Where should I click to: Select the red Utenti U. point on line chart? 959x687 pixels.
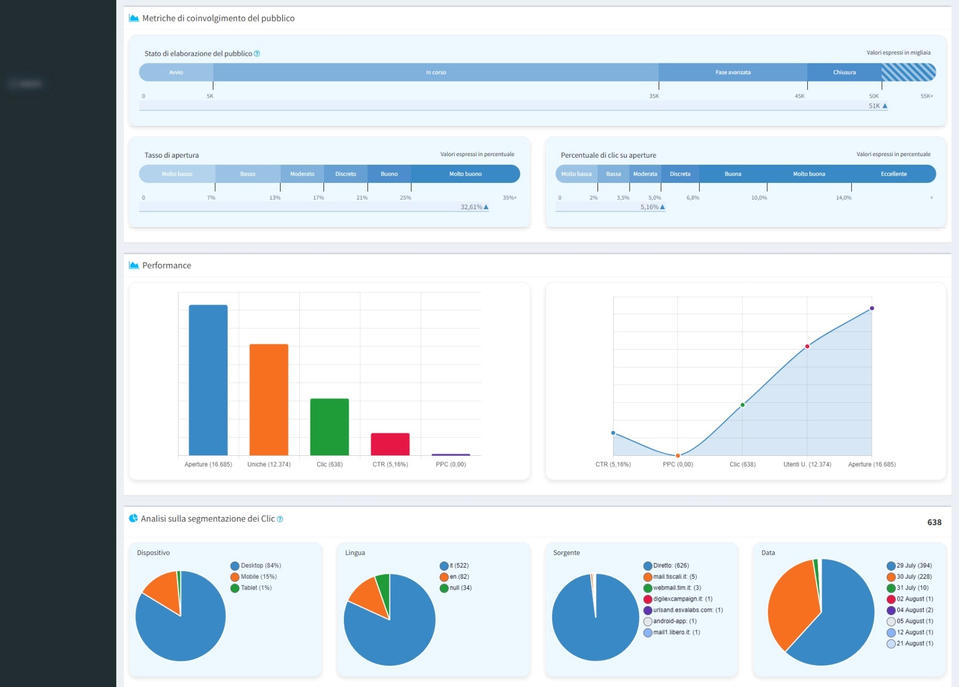pyautogui.click(x=807, y=346)
